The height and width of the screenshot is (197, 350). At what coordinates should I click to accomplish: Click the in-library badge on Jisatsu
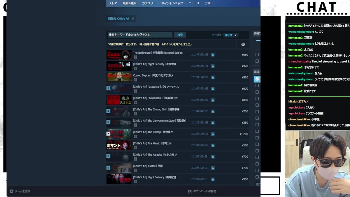(x=108, y=167)
